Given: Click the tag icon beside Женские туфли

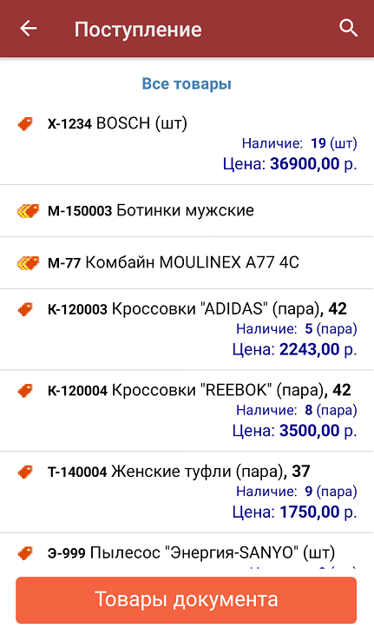Looking at the screenshot, I should [25, 472].
